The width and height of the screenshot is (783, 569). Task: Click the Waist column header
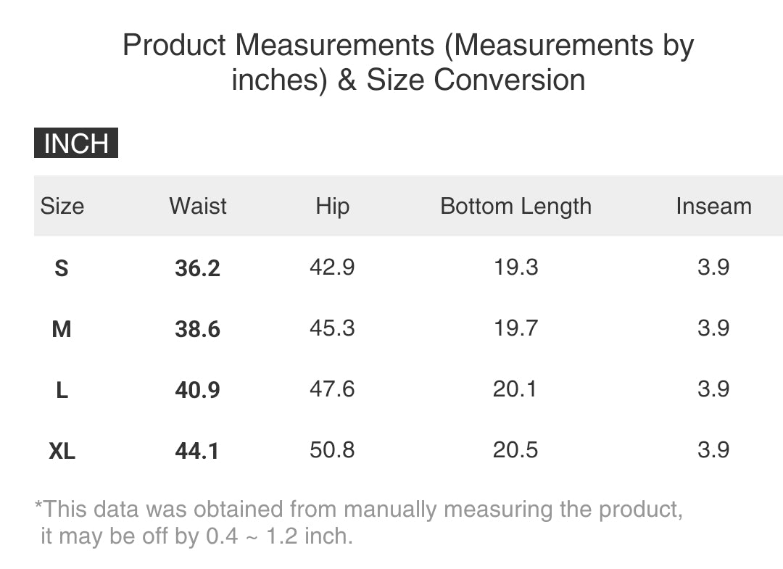(x=197, y=206)
